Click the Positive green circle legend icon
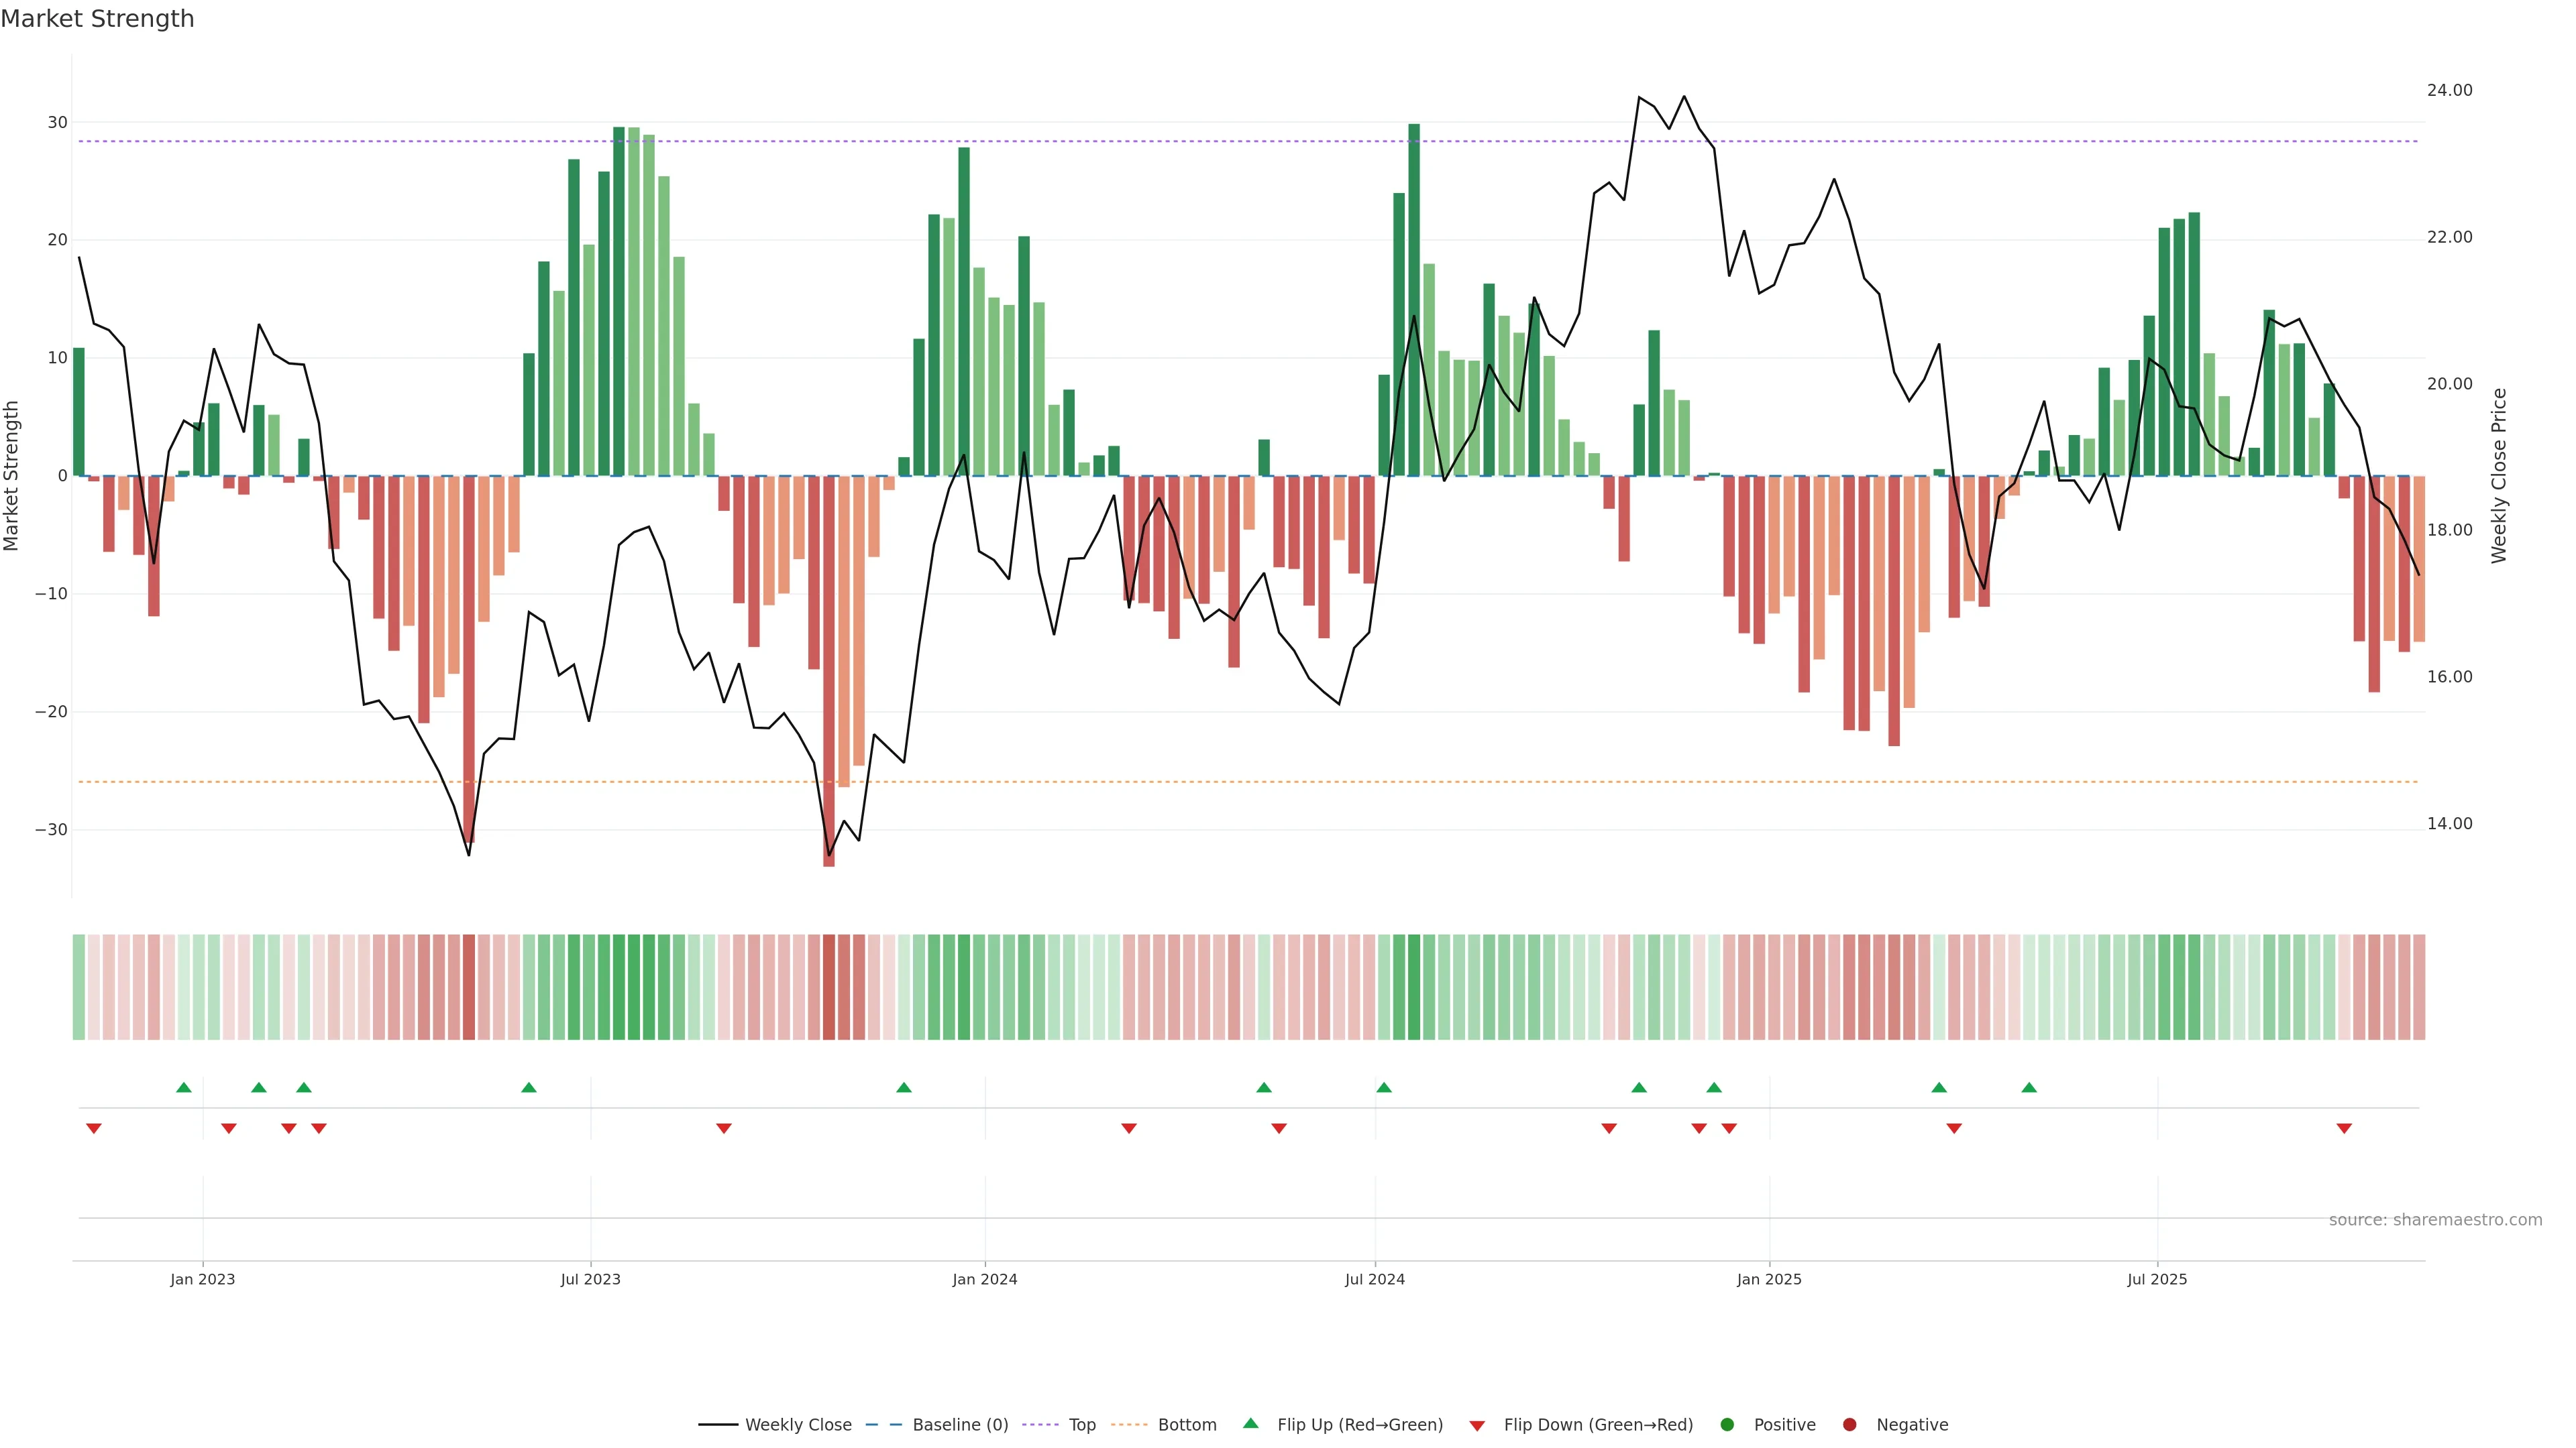The width and height of the screenshot is (2576, 1448). 1727,1425
